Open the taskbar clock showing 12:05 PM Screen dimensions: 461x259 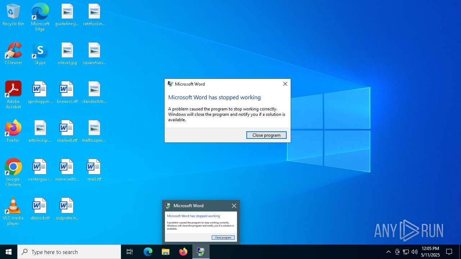coord(430,252)
